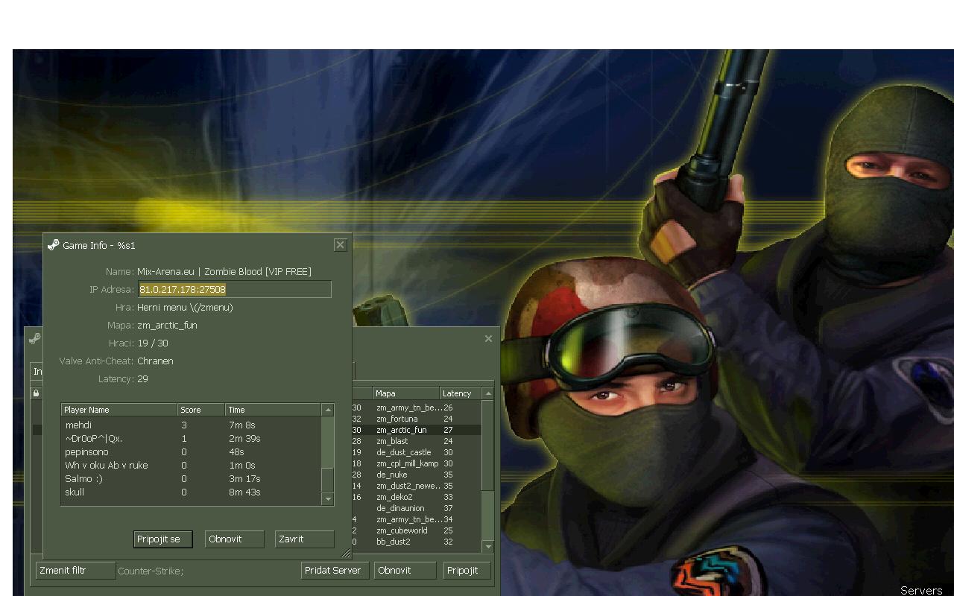Sort players by Time column
Image resolution: width=954 pixels, height=596 pixels.
coord(273,410)
